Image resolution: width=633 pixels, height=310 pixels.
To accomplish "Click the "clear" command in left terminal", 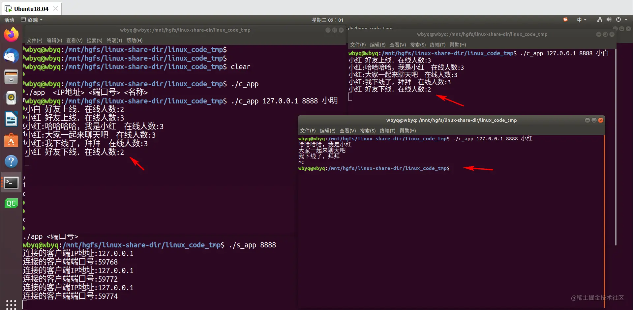I will click(240, 67).
